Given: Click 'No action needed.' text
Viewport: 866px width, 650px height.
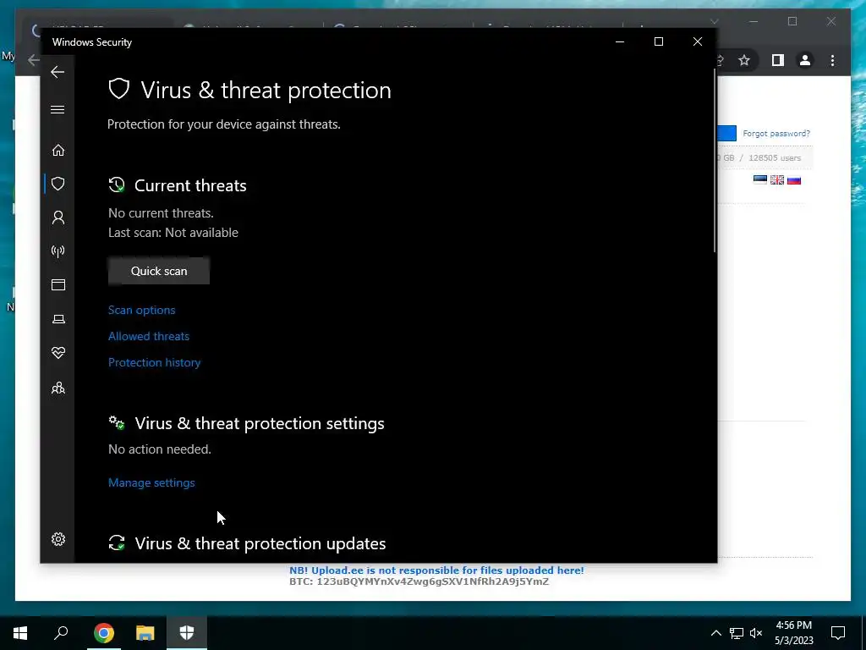Looking at the screenshot, I should pyautogui.click(x=160, y=449).
